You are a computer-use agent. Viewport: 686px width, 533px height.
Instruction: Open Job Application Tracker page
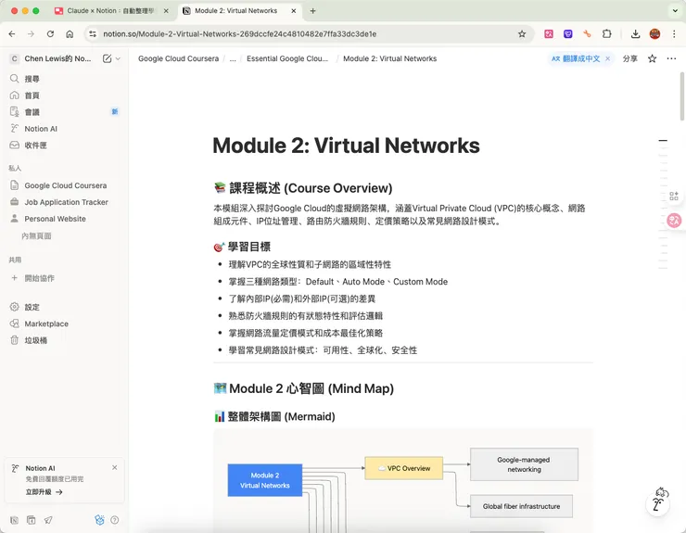pos(64,202)
